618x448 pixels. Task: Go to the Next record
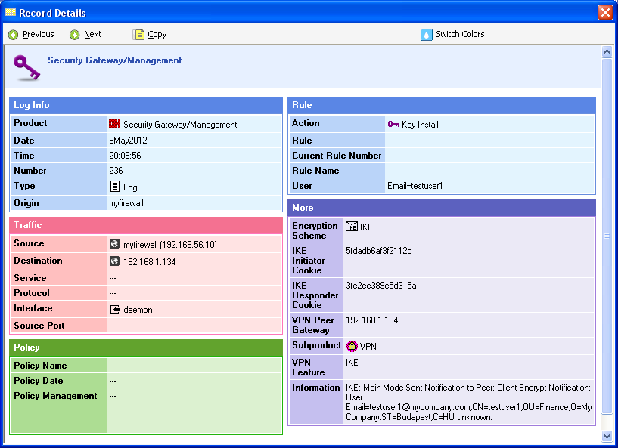92,35
